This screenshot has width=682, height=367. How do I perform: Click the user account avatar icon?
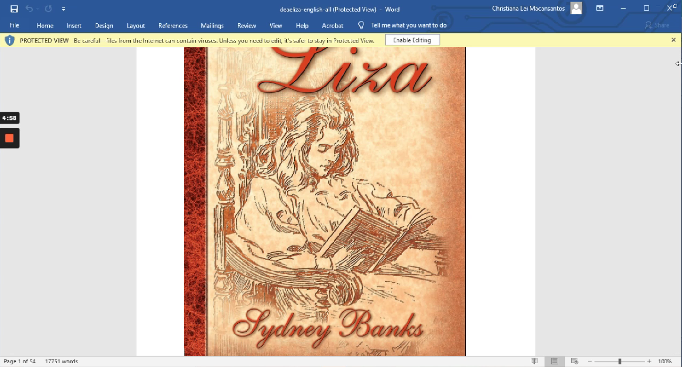(x=576, y=8)
